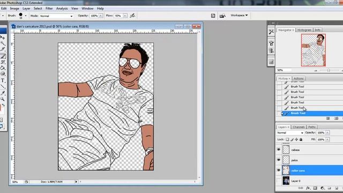Toggle lock transparent pixels

click(287, 139)
